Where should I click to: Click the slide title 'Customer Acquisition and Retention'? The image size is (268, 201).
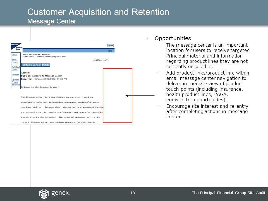click(x=98, y=12)
